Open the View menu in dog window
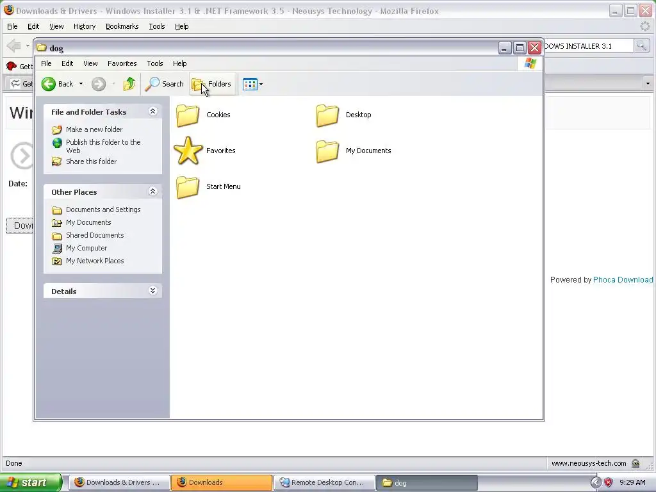656x492 pixels. [x=90, y=63]
